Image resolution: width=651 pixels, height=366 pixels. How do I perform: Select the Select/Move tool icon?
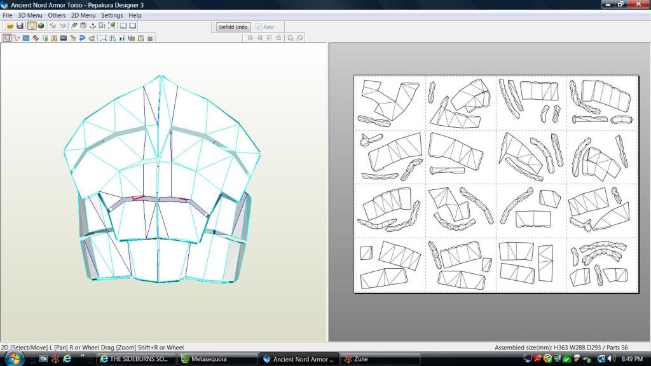coord(7,38)
